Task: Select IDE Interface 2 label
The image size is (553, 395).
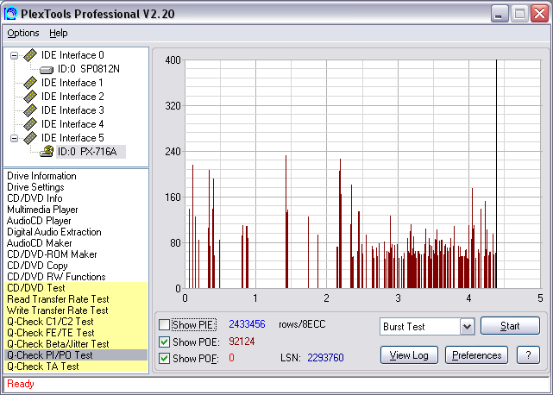Action: click(x=72, y=97)
